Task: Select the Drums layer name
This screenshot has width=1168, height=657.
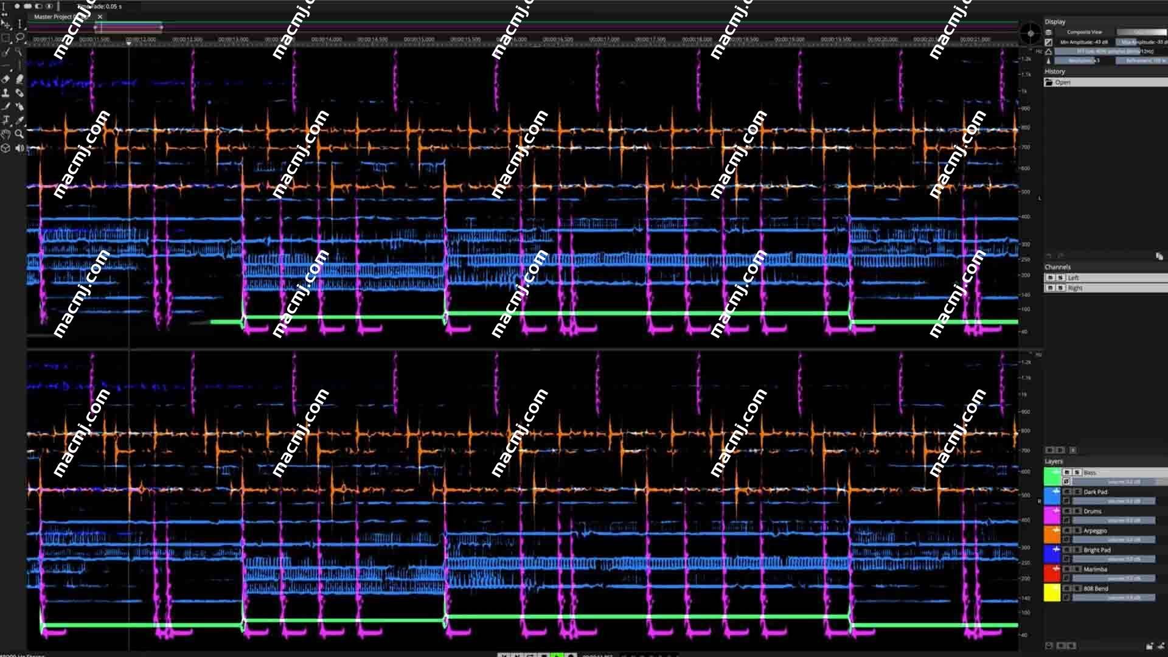Action: click(x=1093, y=511)
